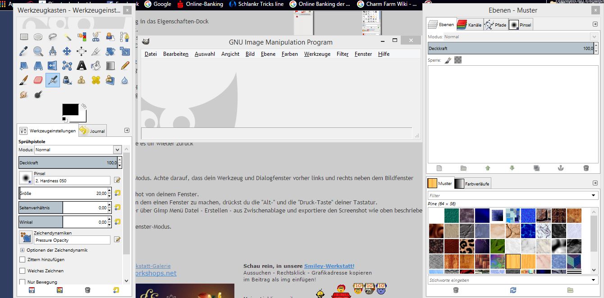The image size is (604, 298).
Task: Select the Alignment tool
Action: 82,51
